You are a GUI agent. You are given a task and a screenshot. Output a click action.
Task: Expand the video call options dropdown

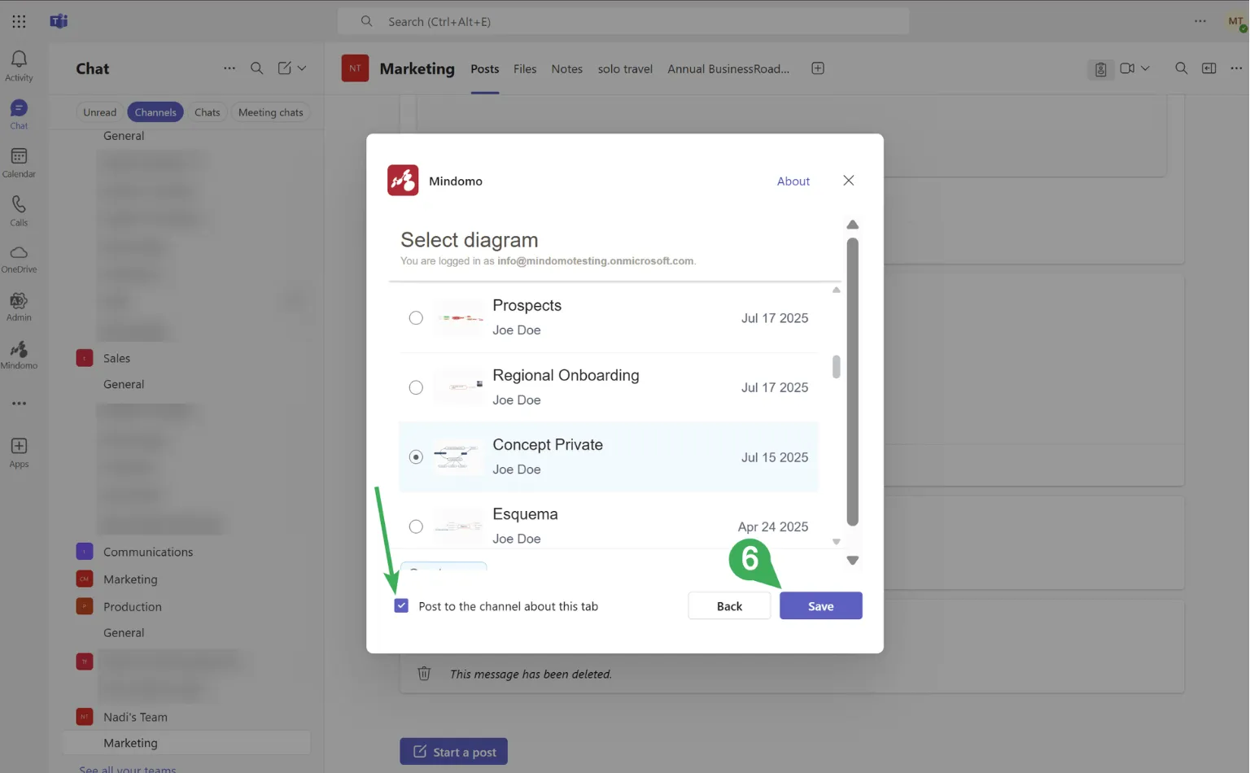[1146, 68]
